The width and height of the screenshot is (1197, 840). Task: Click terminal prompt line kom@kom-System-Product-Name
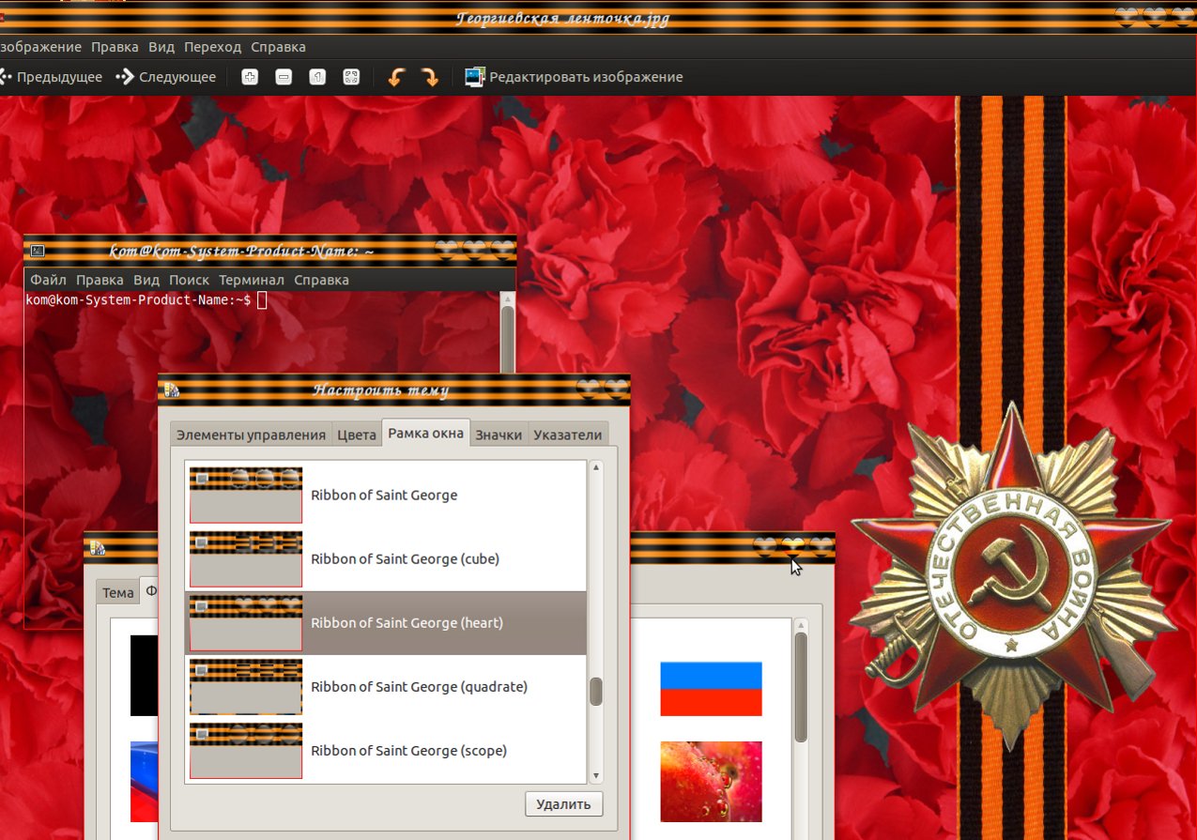click(138, 299)
